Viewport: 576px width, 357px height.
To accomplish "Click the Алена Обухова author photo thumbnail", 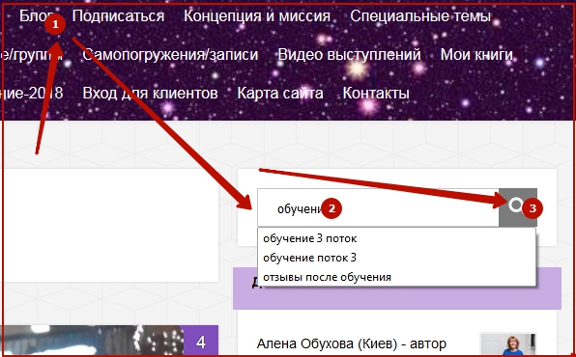I will [508, 344].
